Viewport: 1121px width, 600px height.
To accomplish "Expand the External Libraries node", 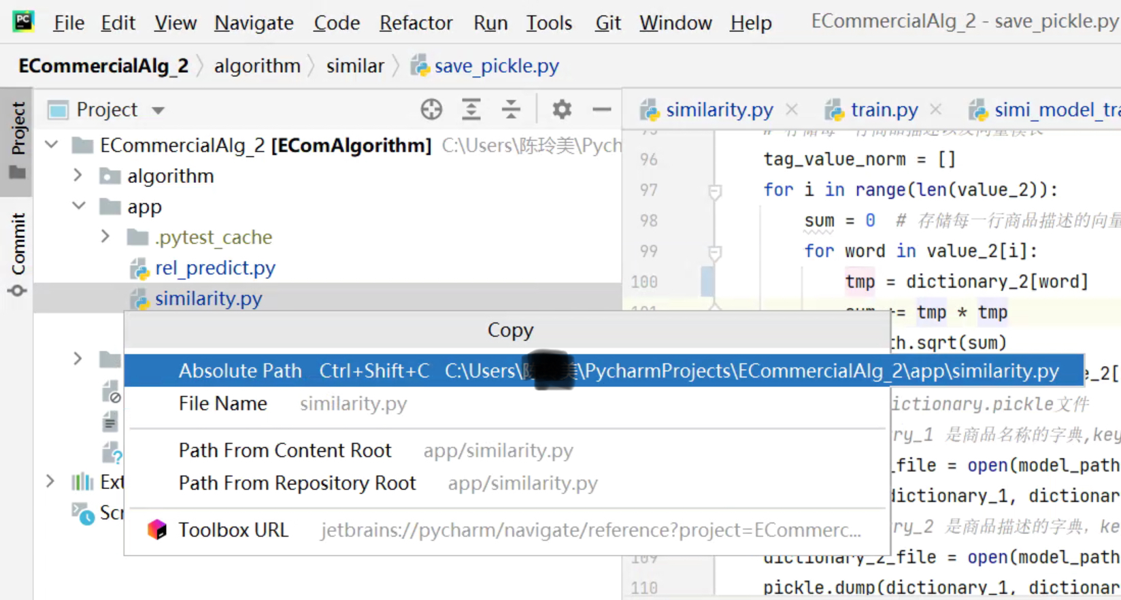I will coord(50,482).
